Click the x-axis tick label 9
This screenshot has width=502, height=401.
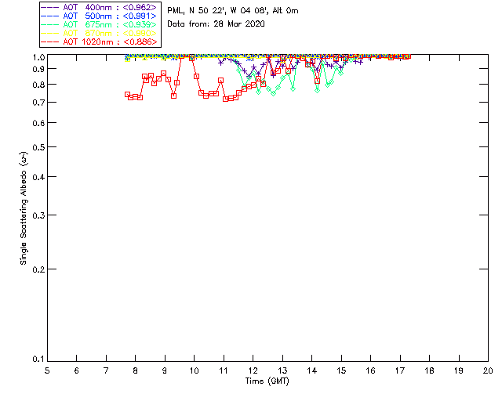click(x=165, y=370)
